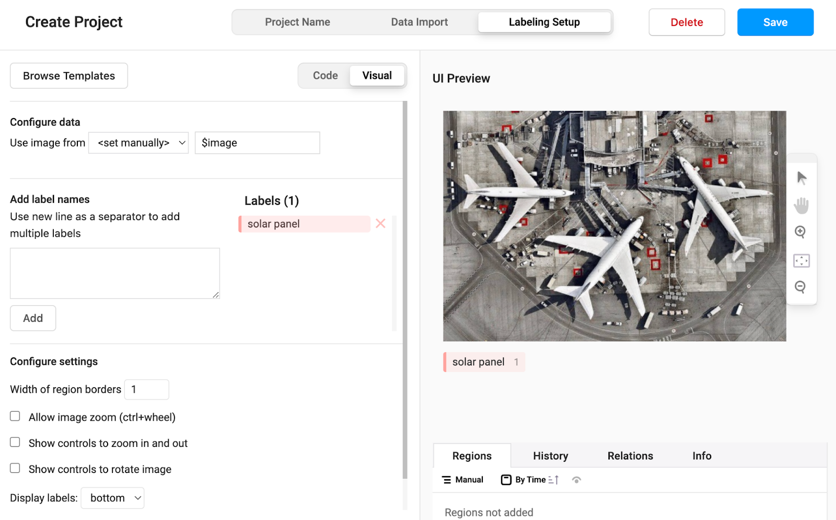Select the Labeling Setup step

click(544, 22)
